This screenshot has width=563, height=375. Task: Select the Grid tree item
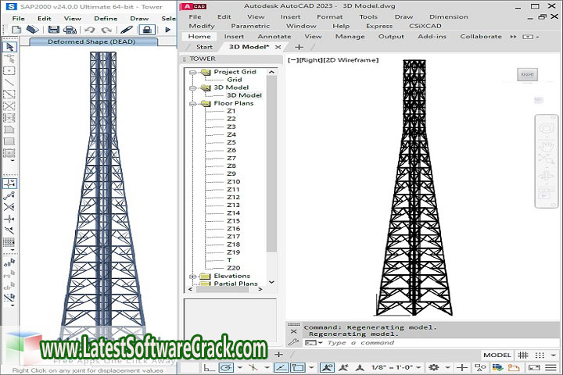235,80
